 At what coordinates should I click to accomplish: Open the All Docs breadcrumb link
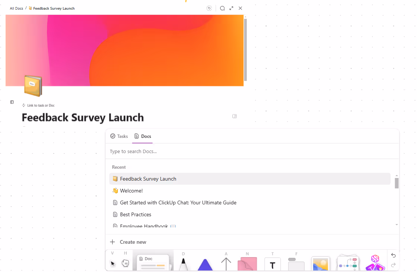(16, 8)
